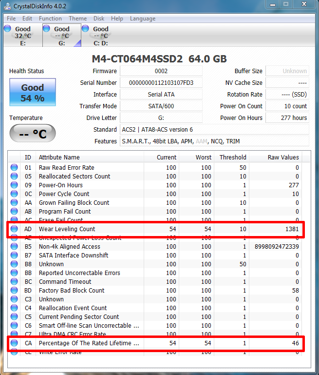Open the Function menu
This screenshot has height=375, width=319.
click(x=50, y=19)
